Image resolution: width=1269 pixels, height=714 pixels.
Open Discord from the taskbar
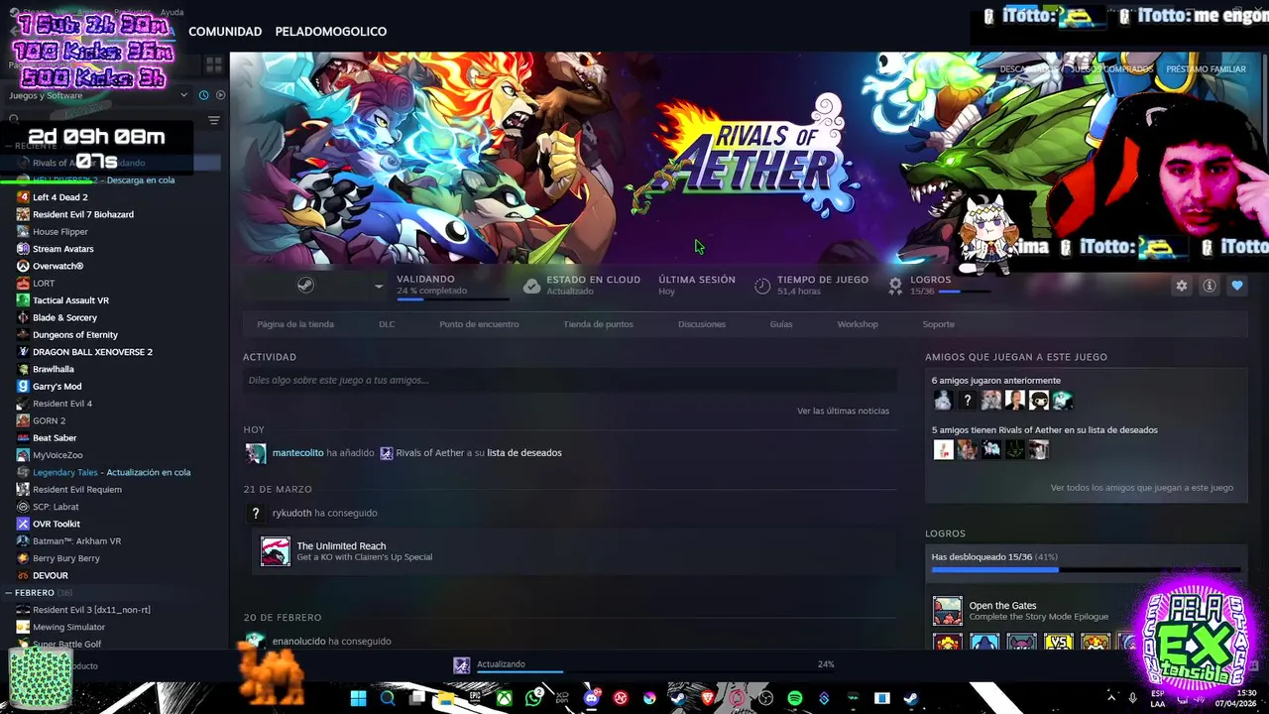pyautogui.click(x=592, y=698)
